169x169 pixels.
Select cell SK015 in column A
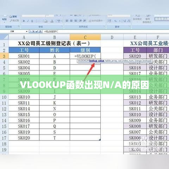pyautogui.click(x=24, y=114)
